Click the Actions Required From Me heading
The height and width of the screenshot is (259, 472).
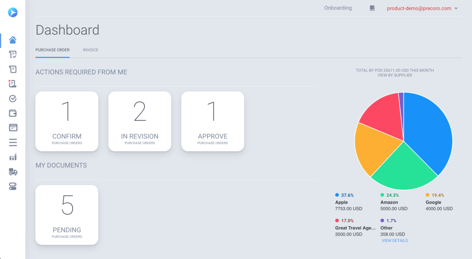click(x=81, y=72)
